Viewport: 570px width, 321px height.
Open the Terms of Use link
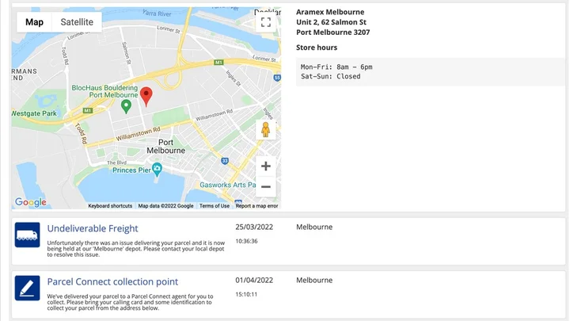(215, 206)
